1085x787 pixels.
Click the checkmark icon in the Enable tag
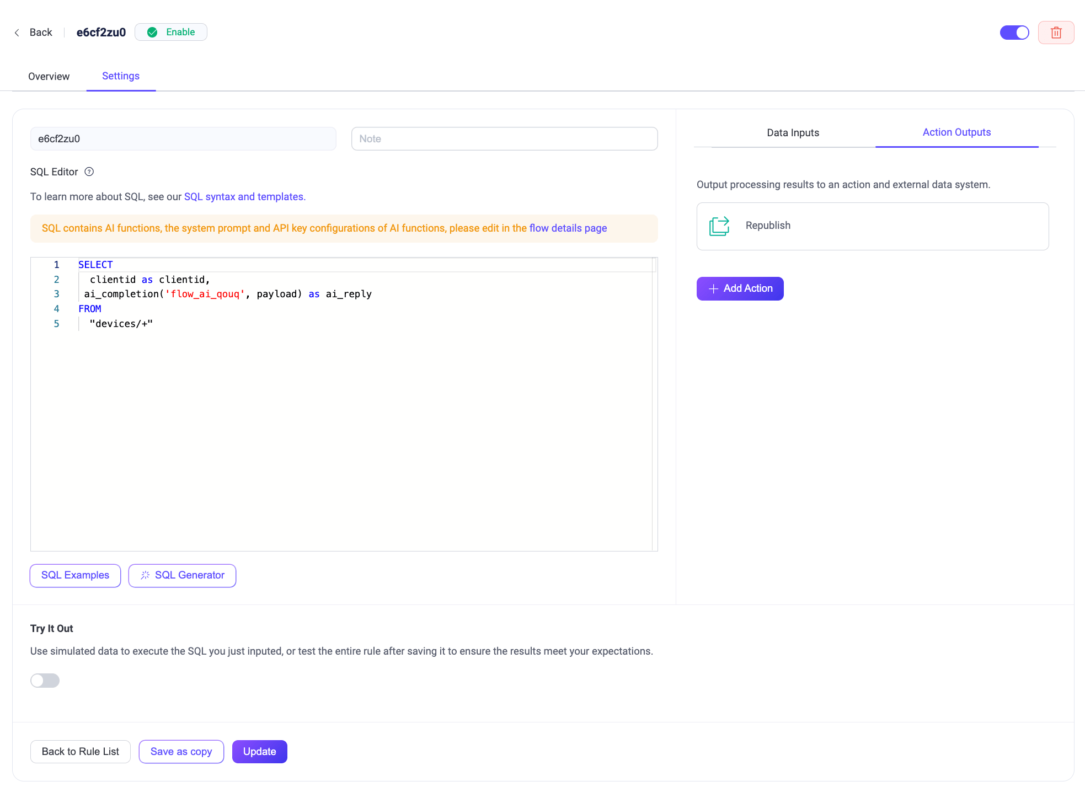pos(152,32)
